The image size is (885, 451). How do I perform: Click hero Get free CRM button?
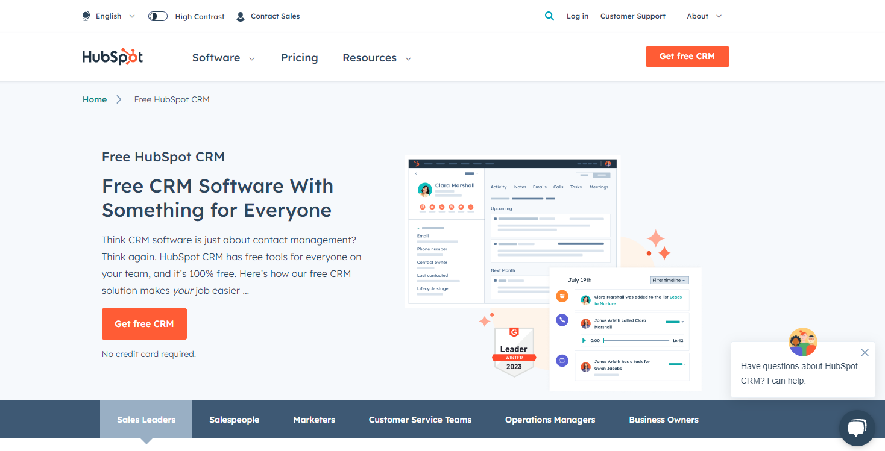click(144, 324)
